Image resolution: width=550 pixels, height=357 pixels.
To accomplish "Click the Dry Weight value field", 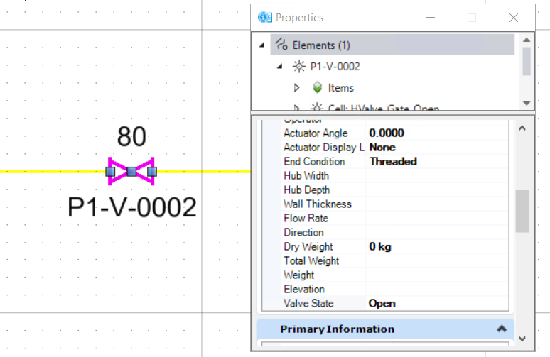I will pyautogui.click(x=380, y=247).
